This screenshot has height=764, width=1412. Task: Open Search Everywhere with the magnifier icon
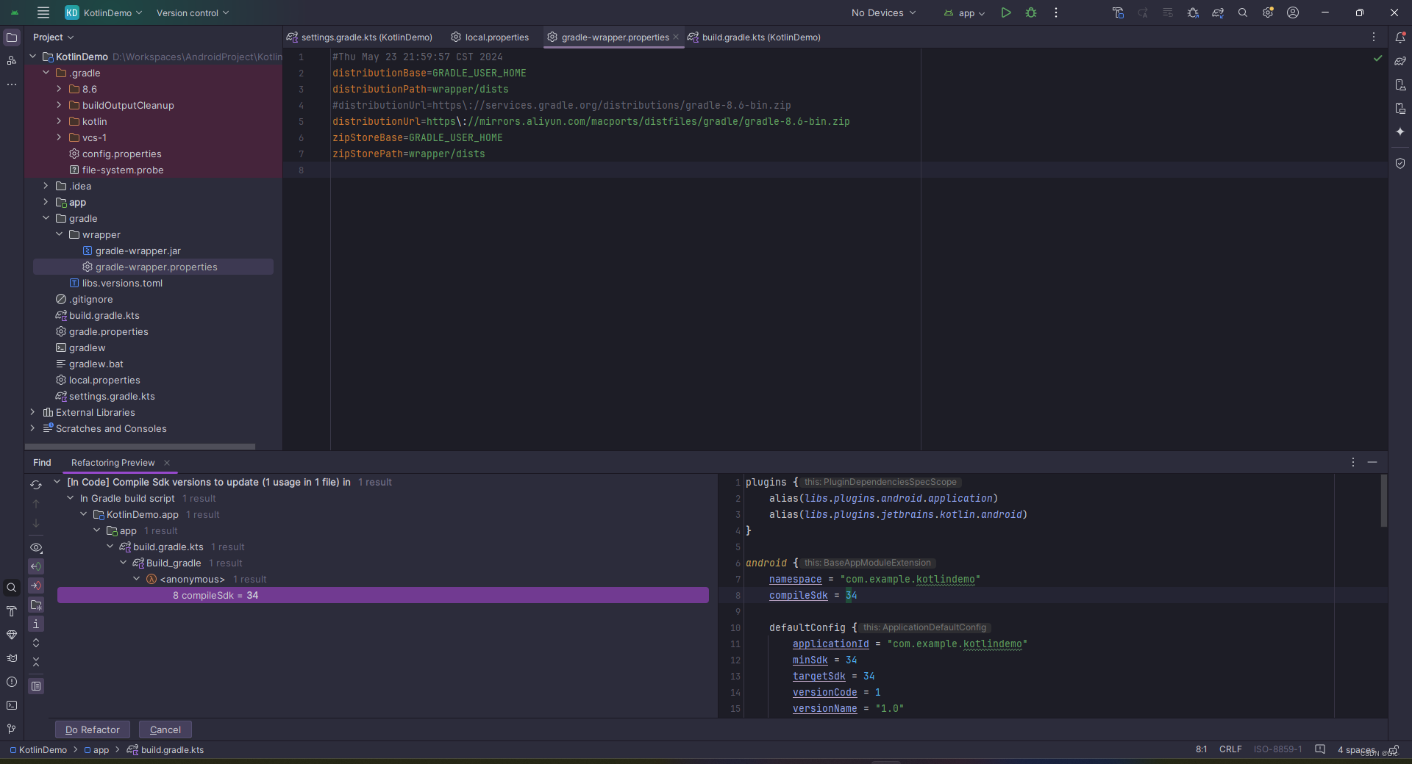(1243, 12)
